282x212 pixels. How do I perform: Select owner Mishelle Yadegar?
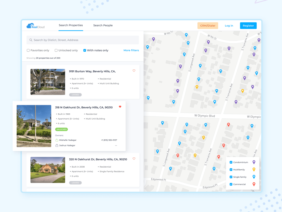[68, 140]
